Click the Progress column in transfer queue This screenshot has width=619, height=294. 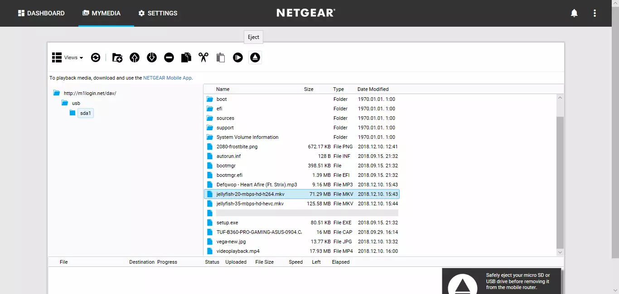click(167, 262)
